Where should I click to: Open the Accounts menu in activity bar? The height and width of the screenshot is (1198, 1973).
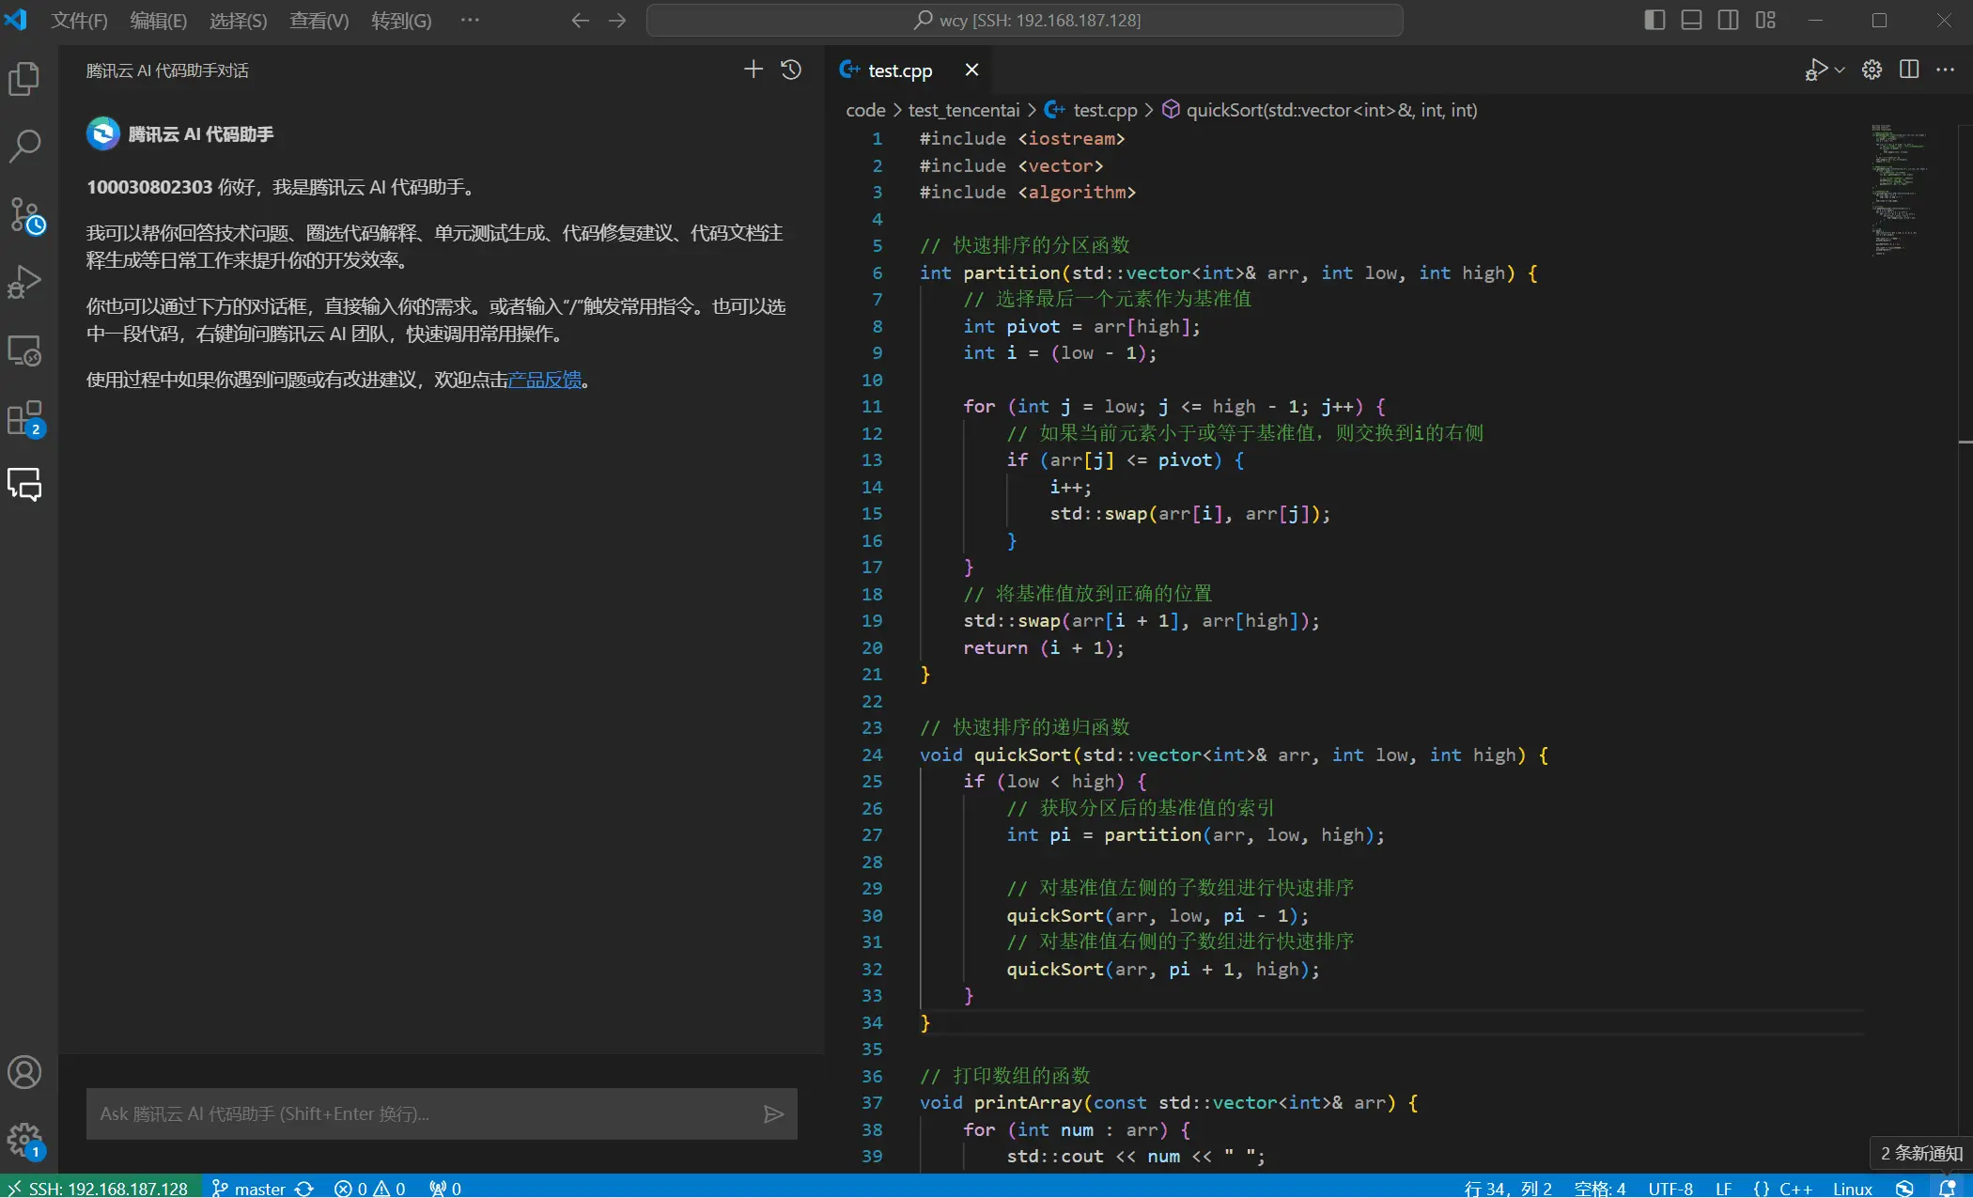click(x=24, y=1072)
